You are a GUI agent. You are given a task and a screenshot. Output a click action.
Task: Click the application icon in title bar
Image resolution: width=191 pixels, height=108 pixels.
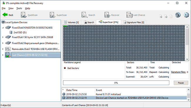tap(3, 3)
